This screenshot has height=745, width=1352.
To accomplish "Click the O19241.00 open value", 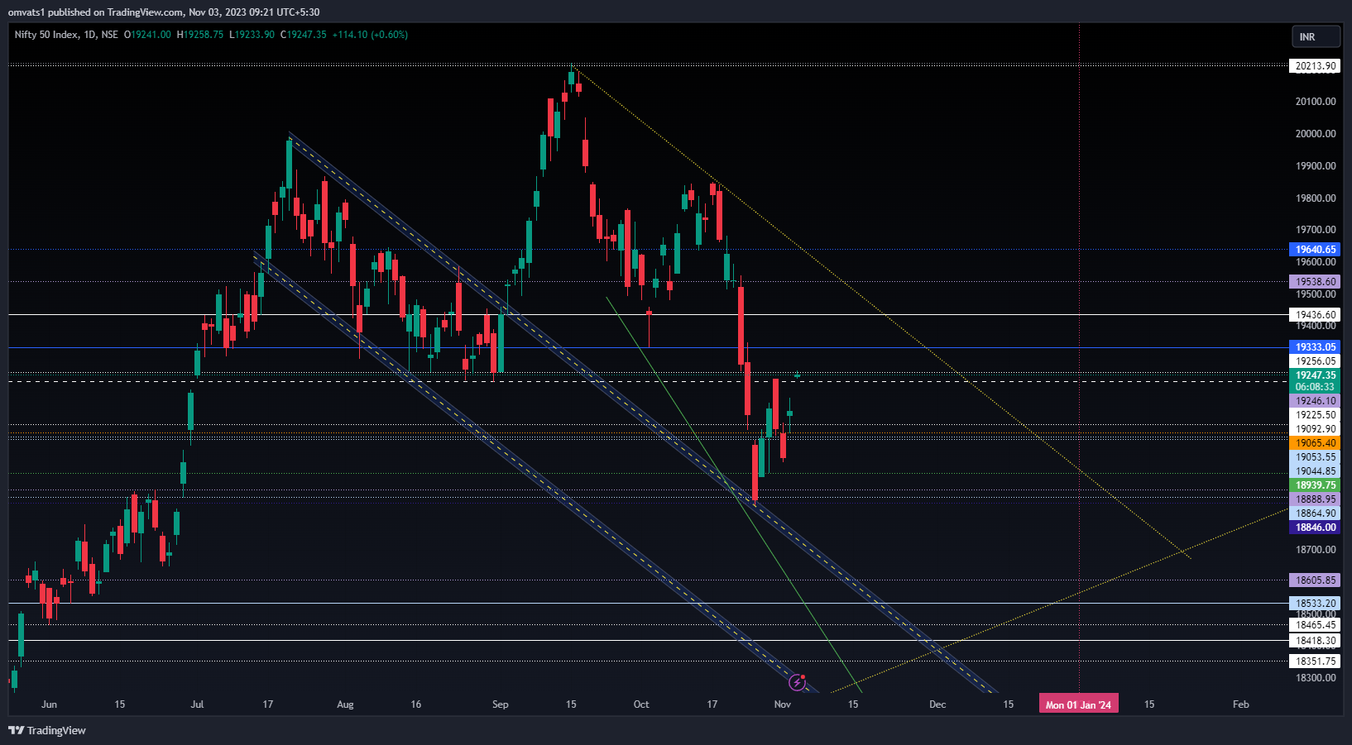I will tap(147, 35).
